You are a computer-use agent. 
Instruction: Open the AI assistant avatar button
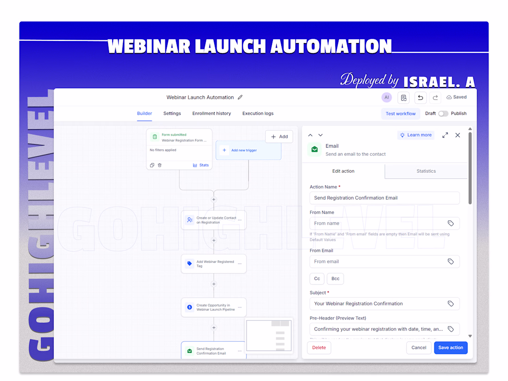coord(387,97)
